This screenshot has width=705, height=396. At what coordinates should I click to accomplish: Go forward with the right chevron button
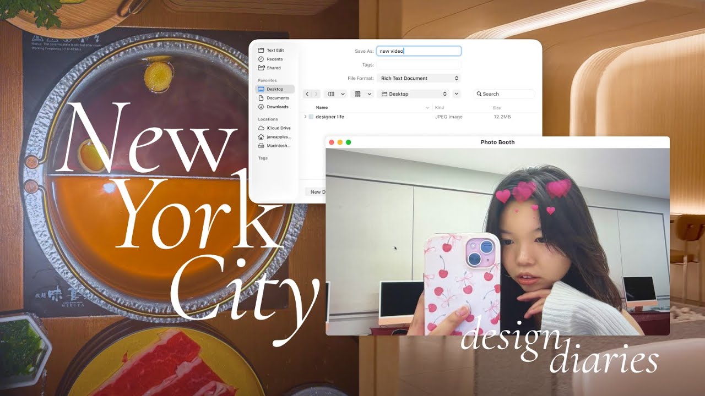[x=316, y=94]
